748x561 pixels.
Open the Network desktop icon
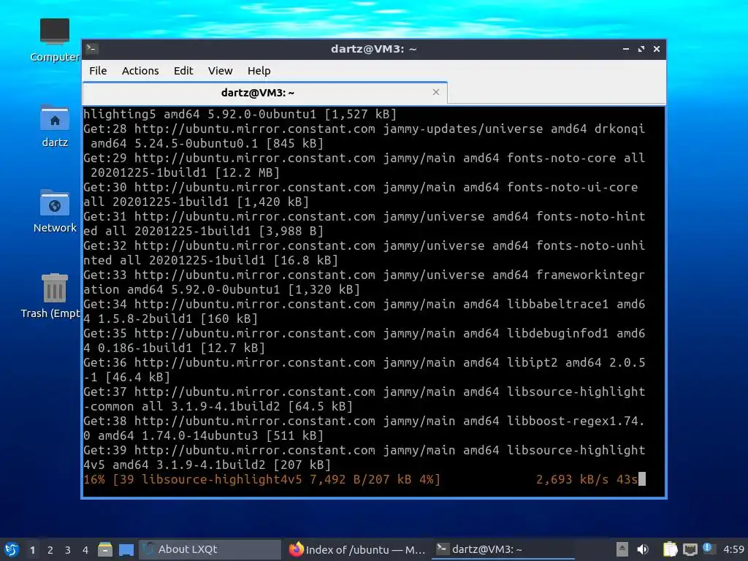point(55,211)
